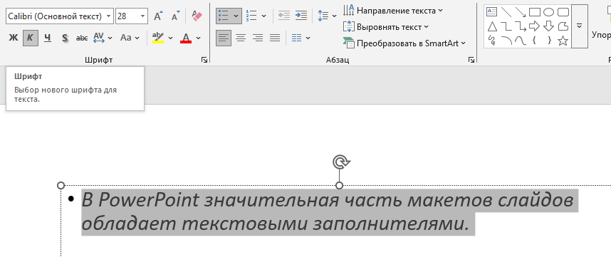Select the right block arrow shape

(534, 26)
